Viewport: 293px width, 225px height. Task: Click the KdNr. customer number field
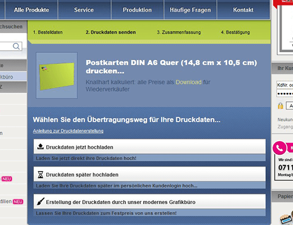coord(285,85)
